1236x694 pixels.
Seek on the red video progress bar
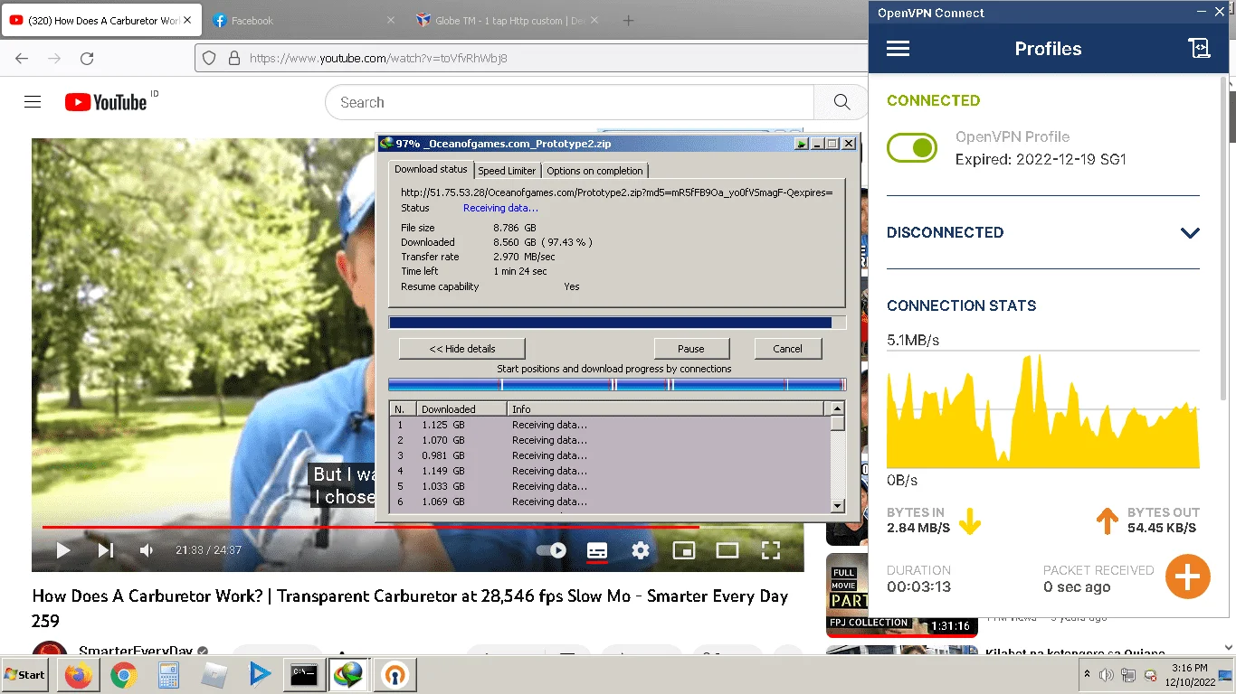tap(418, 526)
